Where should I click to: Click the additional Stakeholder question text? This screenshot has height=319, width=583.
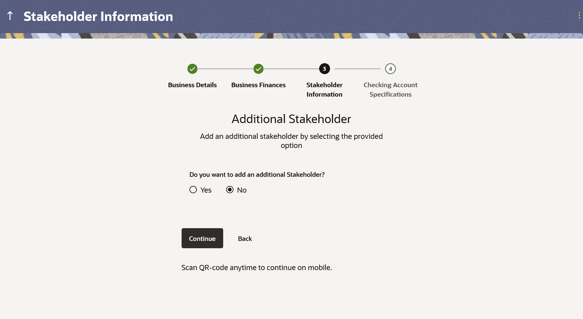(257, 175)
